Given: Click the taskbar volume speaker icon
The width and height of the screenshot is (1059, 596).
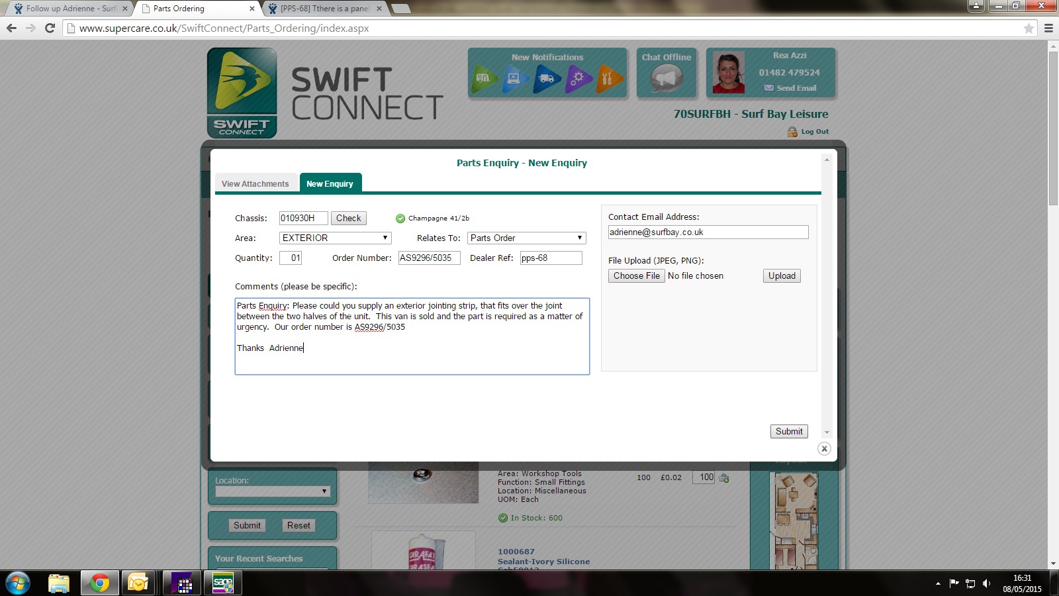Looking at the screenshot, I should [986, 583].
